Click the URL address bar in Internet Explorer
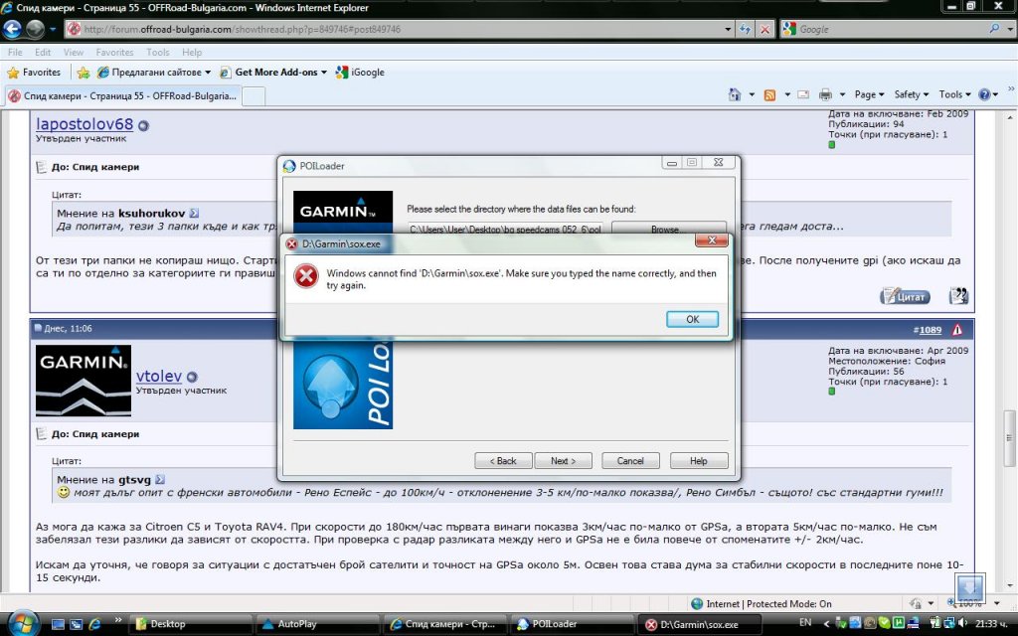The height and width of the screenshot is (636, 1018). (394, 29)
